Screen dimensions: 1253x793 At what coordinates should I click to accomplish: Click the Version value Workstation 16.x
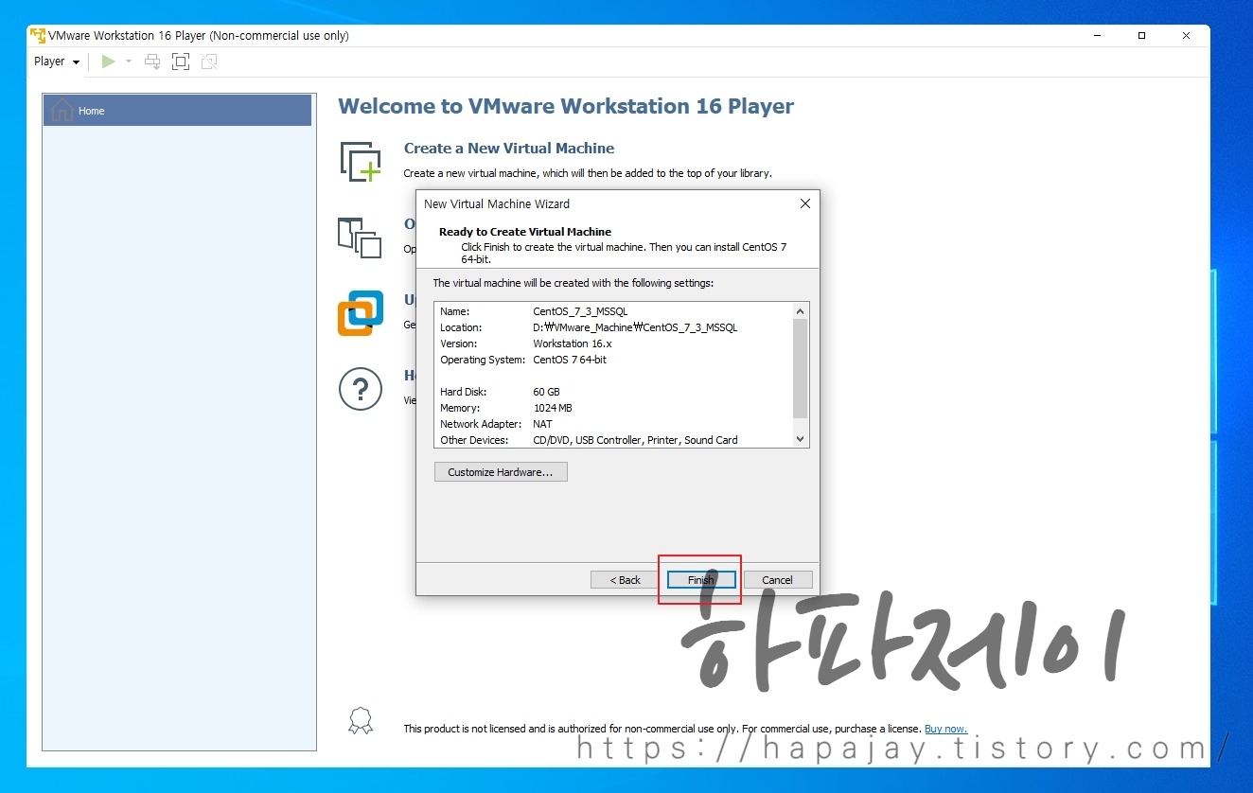pos(573,344)
